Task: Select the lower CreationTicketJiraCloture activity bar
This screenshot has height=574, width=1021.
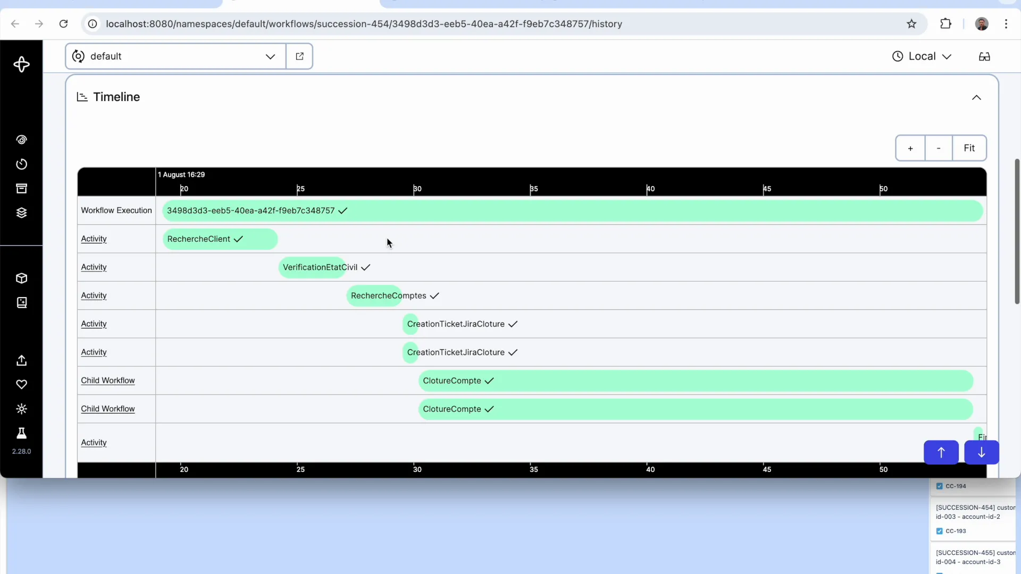Action: coord(410,352)
